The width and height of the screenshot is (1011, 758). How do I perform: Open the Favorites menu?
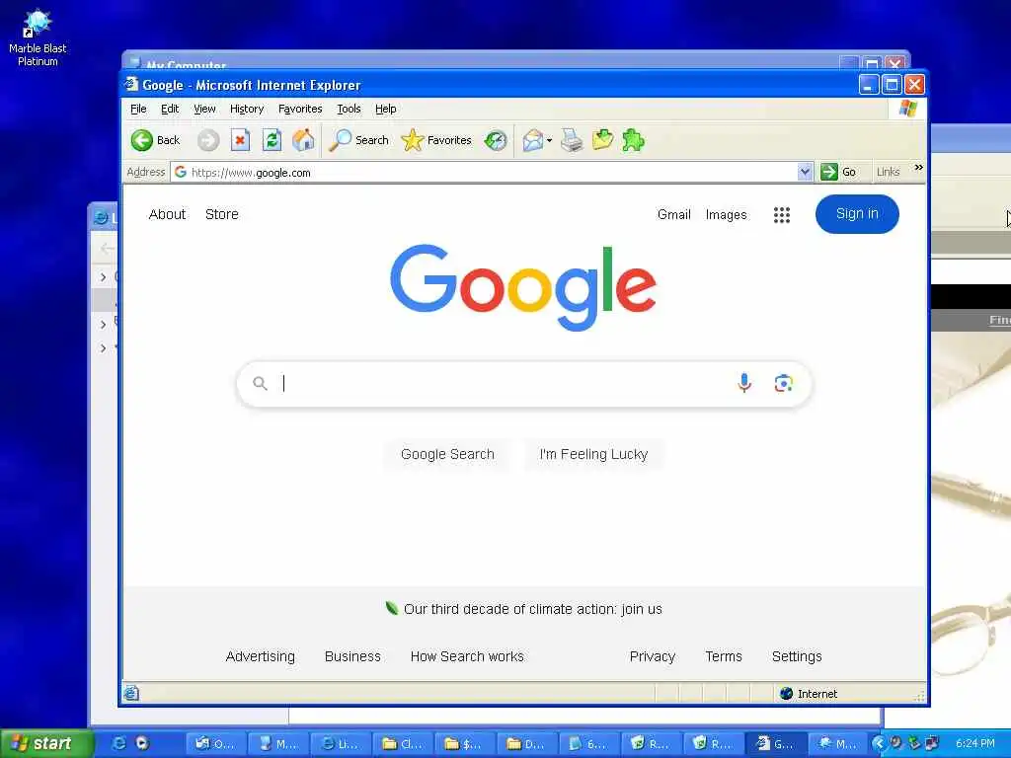(x=300, y=109)
